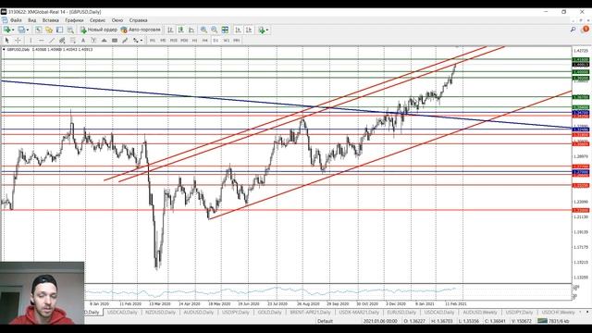The image size is (592, 333).
Task: Switch to the BRENT-APR21.Daily chart tab
Action: (310, 313)
